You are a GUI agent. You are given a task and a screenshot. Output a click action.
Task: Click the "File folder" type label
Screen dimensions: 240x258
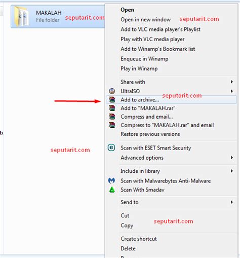pos(48,20)
